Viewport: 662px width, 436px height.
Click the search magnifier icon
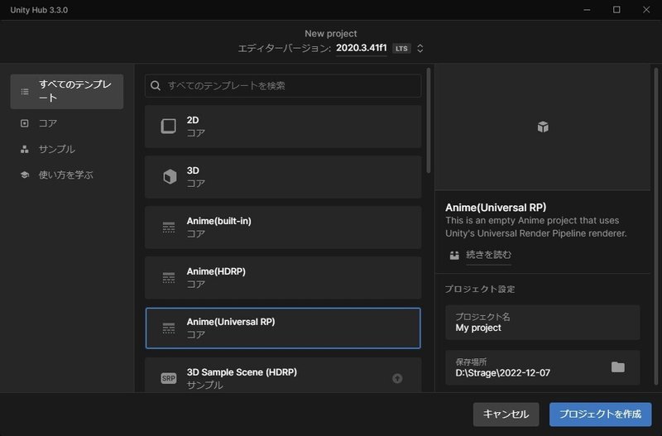coord(156,86)
